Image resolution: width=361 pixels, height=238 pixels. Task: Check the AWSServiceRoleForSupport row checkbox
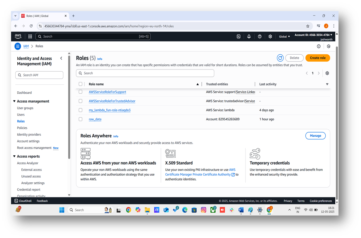click(x=80, y=92)
